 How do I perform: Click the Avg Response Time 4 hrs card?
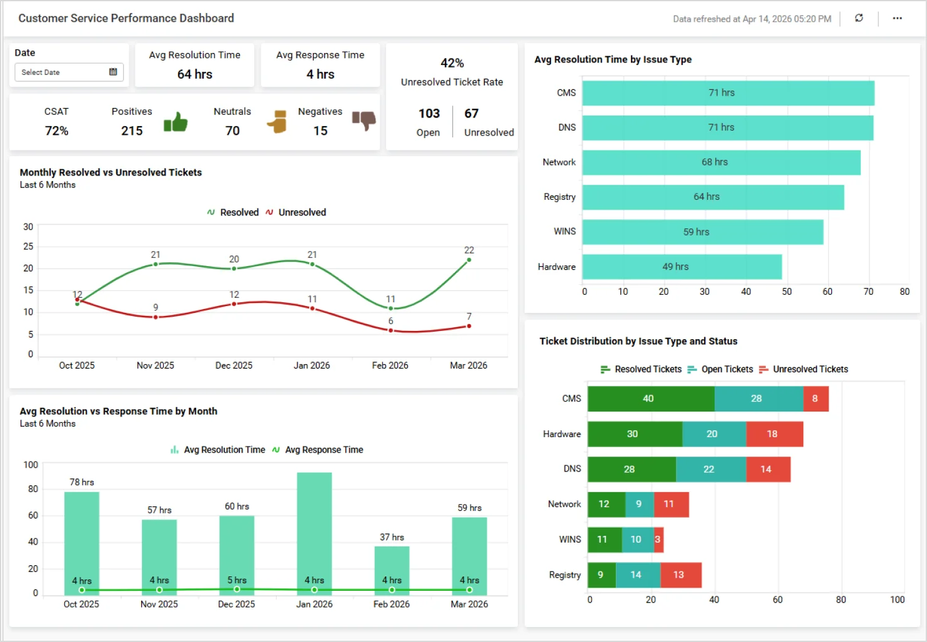point(320,65)
